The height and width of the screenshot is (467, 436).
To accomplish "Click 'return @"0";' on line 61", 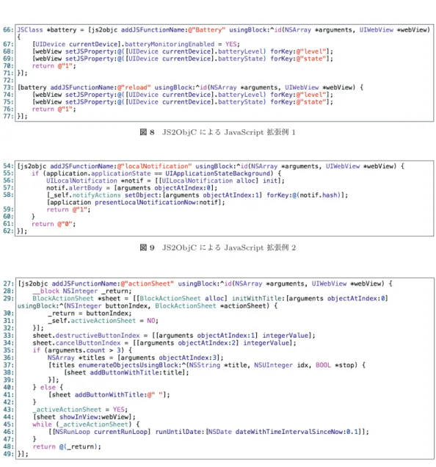I will click(54, 224).
